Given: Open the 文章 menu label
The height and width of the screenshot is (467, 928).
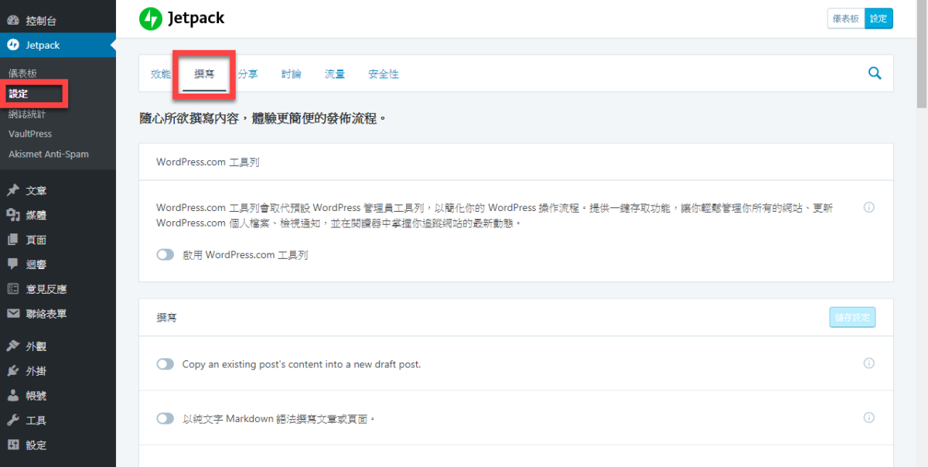Looking at the screenshot, I should [36, 191].
